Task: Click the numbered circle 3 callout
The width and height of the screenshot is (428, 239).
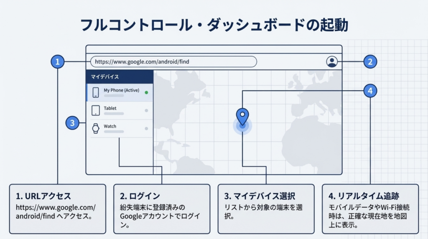Action: tap(72, 123)
